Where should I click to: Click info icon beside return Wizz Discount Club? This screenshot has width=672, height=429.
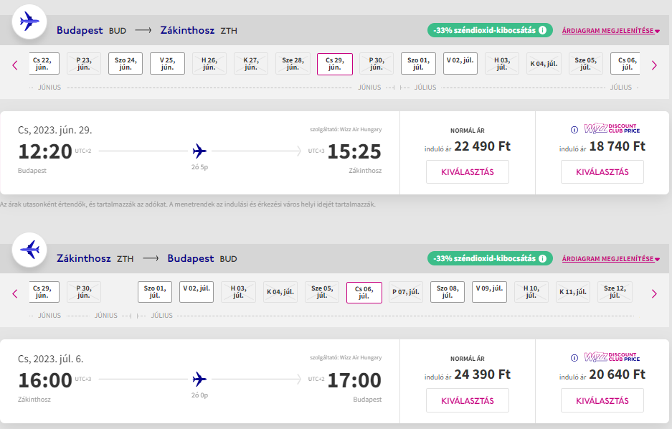point(574,358)
